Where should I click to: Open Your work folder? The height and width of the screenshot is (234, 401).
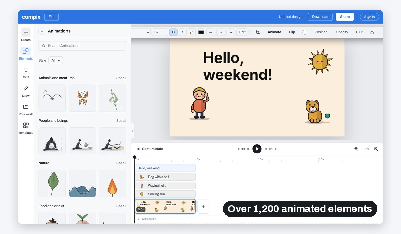click(x=26, y=110)
